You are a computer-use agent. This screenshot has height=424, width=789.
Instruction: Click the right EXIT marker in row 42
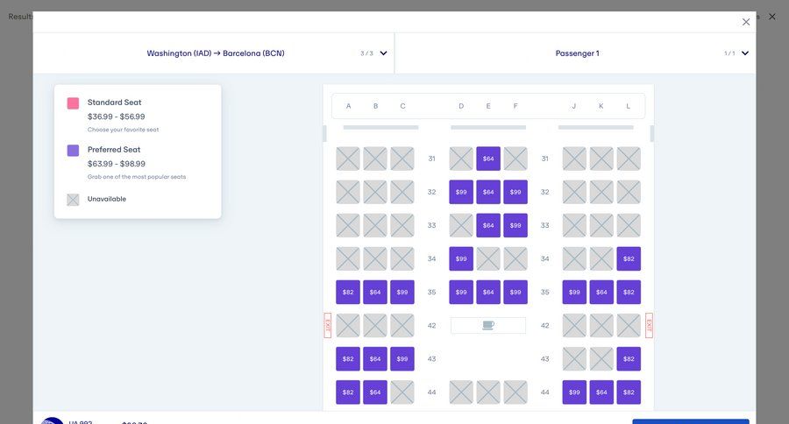(x=649, y=325)
